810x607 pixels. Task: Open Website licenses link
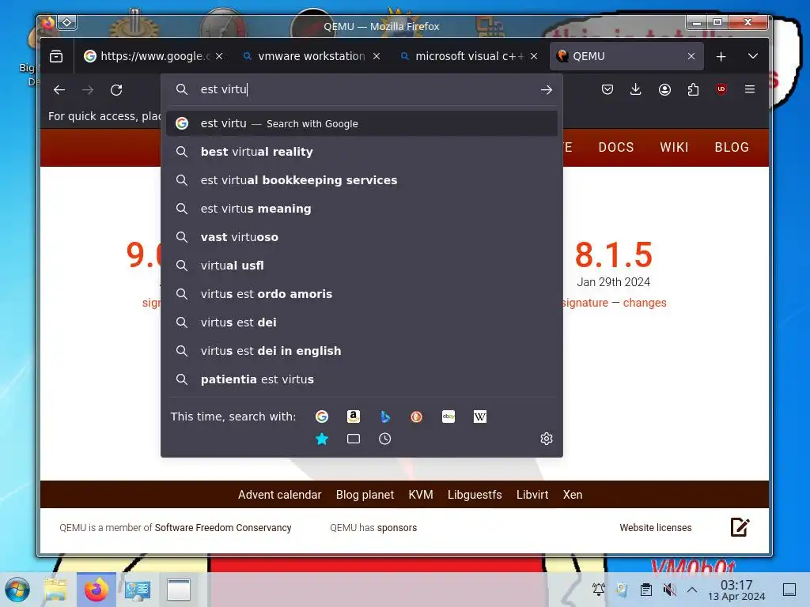tap(656, 527)
